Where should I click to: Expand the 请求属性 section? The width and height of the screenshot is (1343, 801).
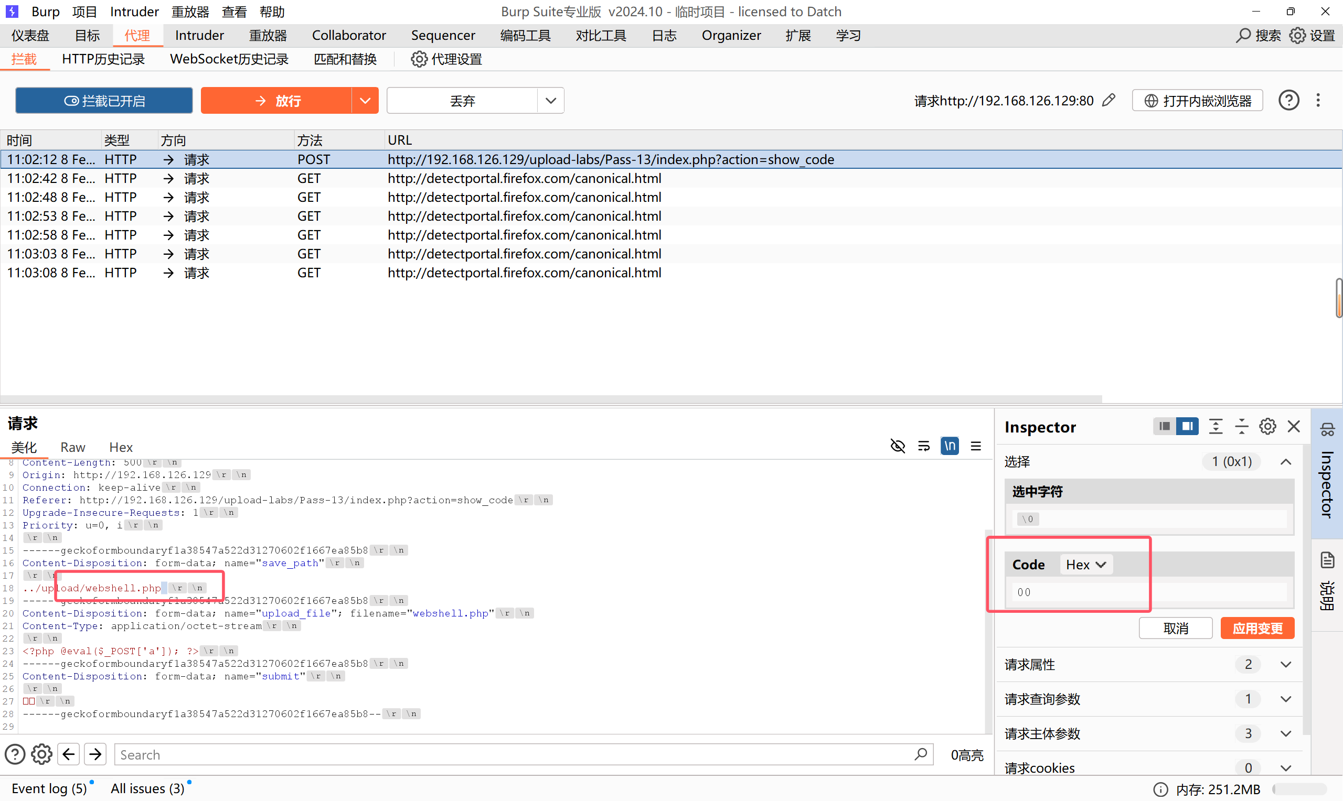1285,664
